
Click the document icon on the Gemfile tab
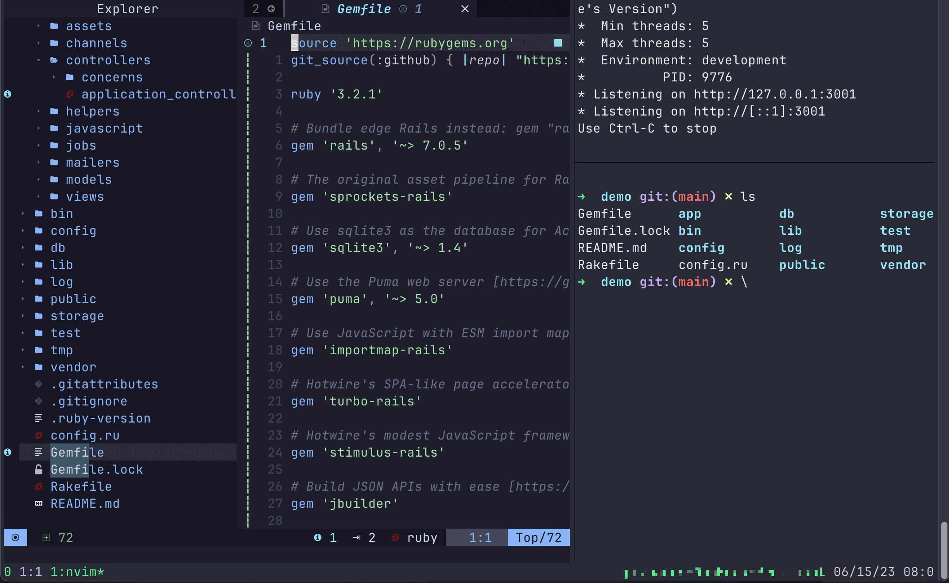coord(324,9)
